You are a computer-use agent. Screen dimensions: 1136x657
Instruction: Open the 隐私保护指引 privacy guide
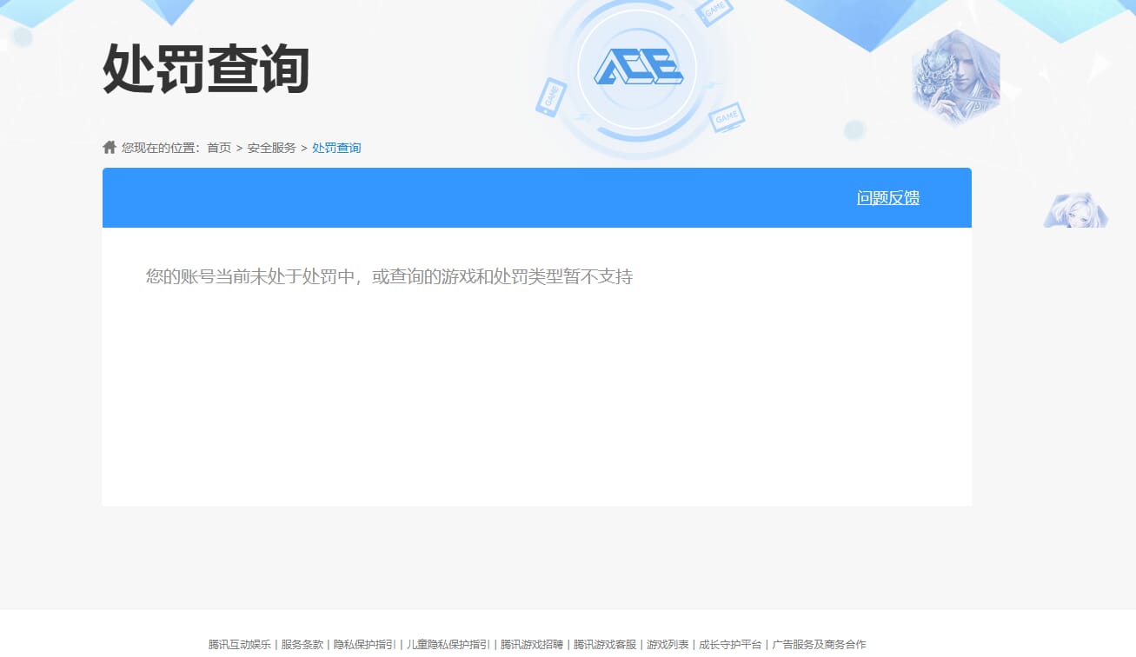(363, 644)
